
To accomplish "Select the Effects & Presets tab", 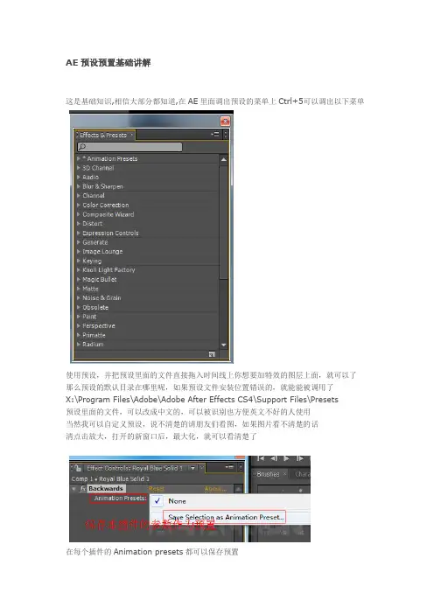I will coord(103,135).
